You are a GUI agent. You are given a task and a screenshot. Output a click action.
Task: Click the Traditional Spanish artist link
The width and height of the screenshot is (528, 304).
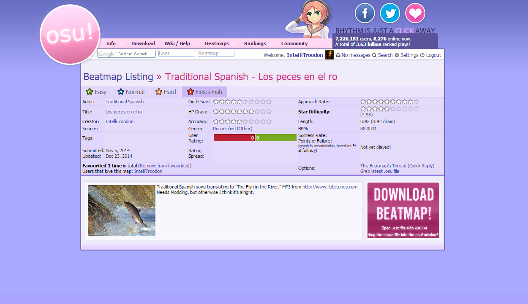pyautogui.click(x=125, y=102)
